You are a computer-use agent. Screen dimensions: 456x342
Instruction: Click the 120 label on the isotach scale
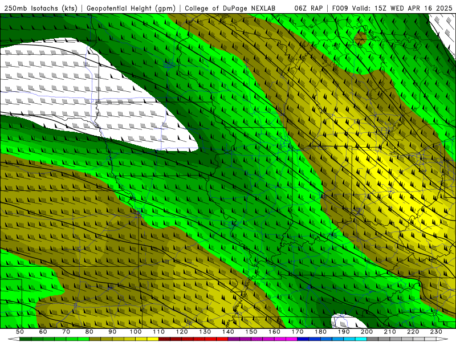[182, 332]
